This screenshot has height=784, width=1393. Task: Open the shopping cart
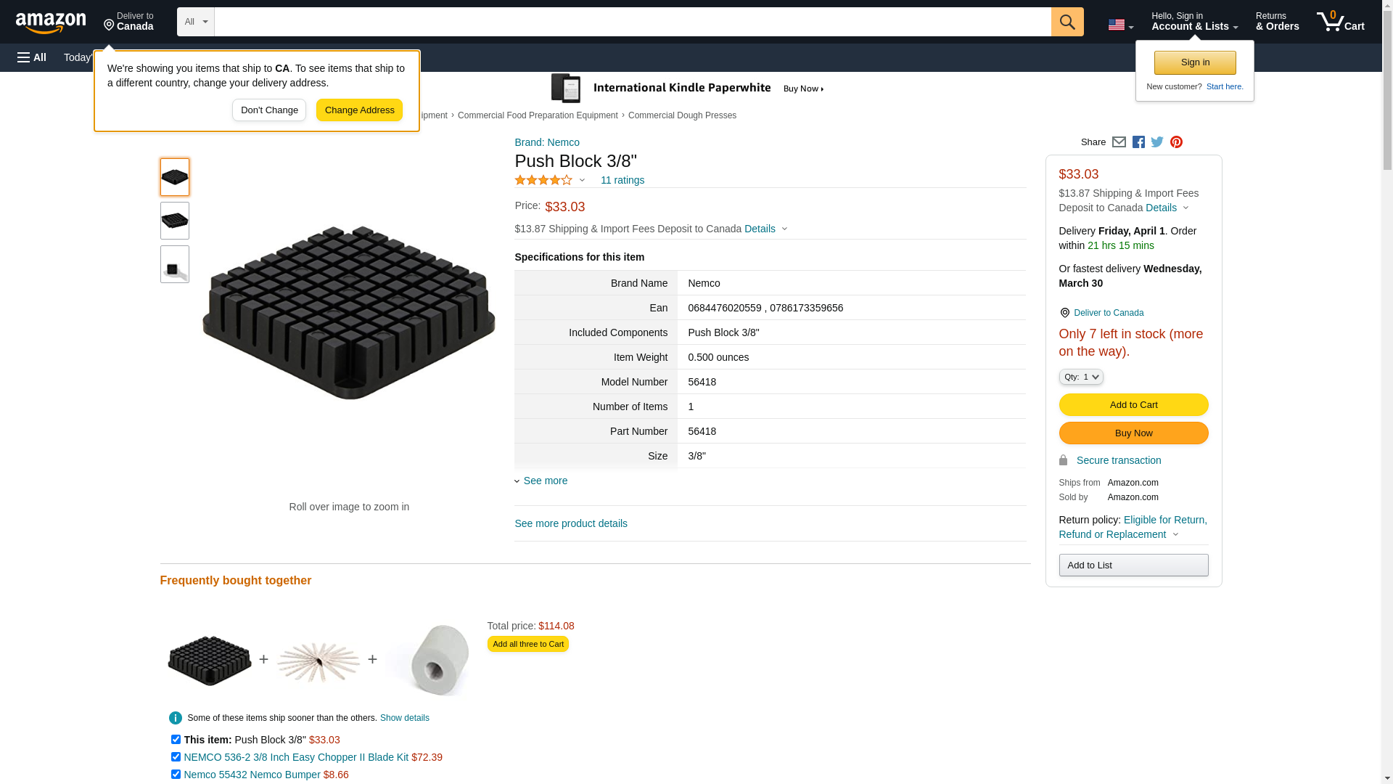tap(1340, 22)
